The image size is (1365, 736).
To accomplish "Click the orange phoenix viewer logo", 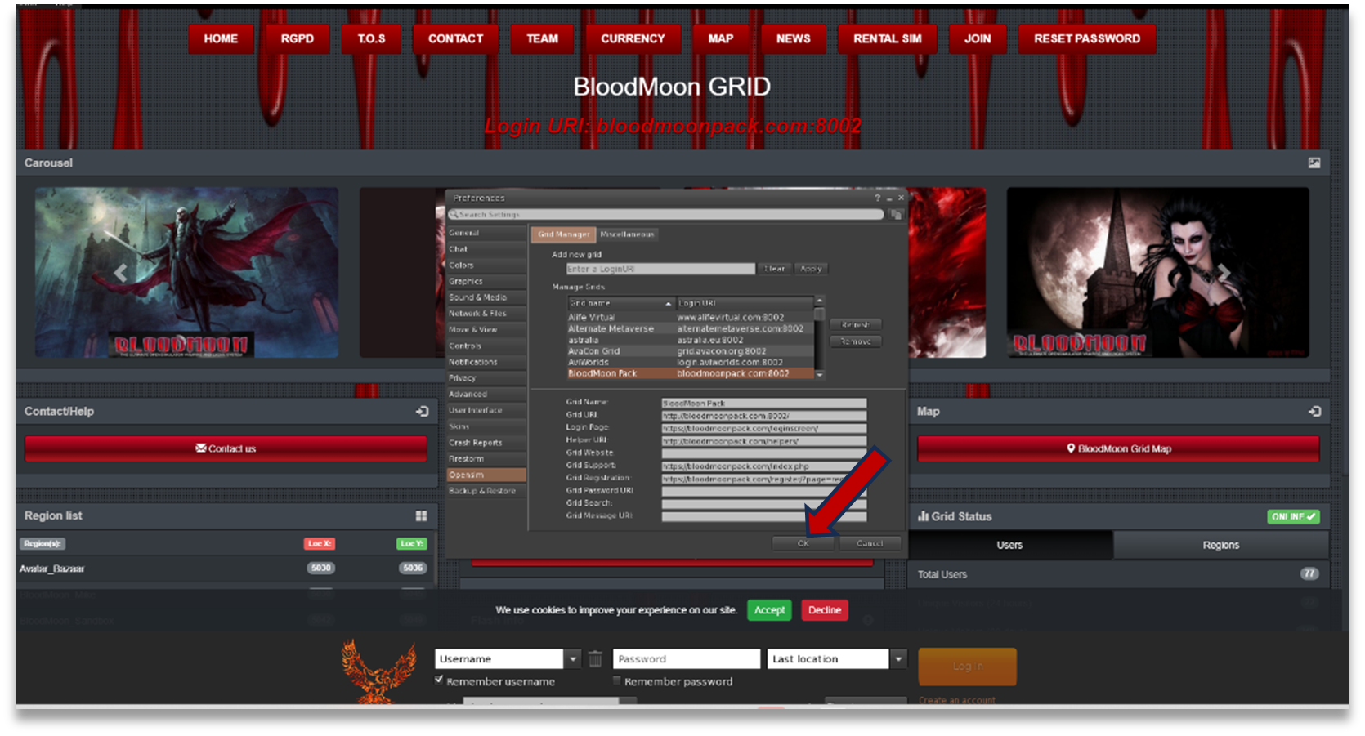I will 378,672.
